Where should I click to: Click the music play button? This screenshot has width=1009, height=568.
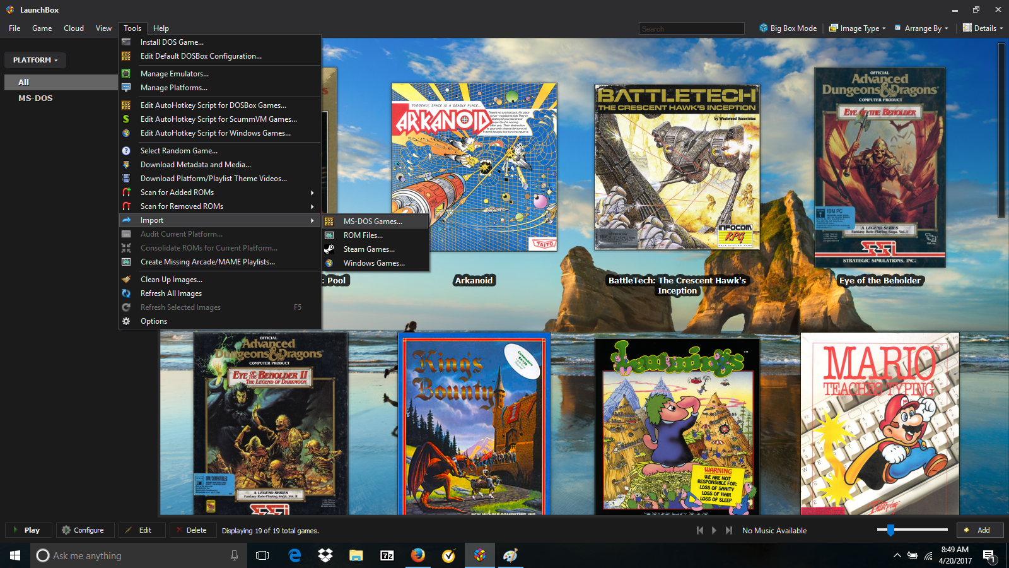point(714,531)
